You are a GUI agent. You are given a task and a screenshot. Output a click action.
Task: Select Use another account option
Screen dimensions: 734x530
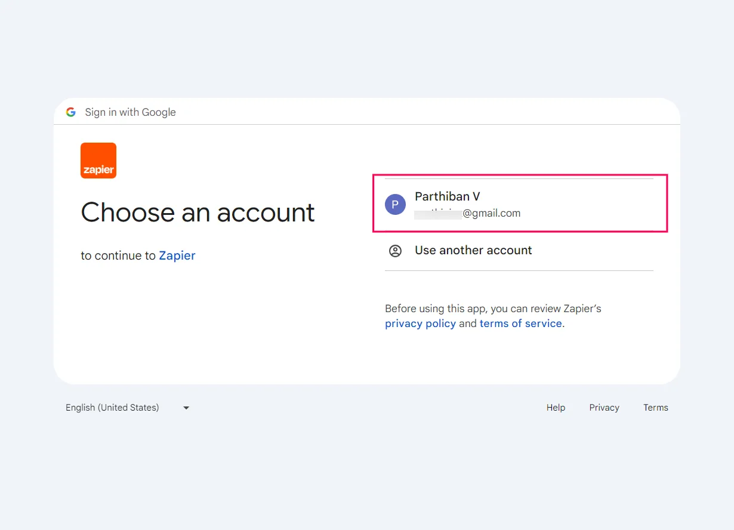(x=519, y=251)
